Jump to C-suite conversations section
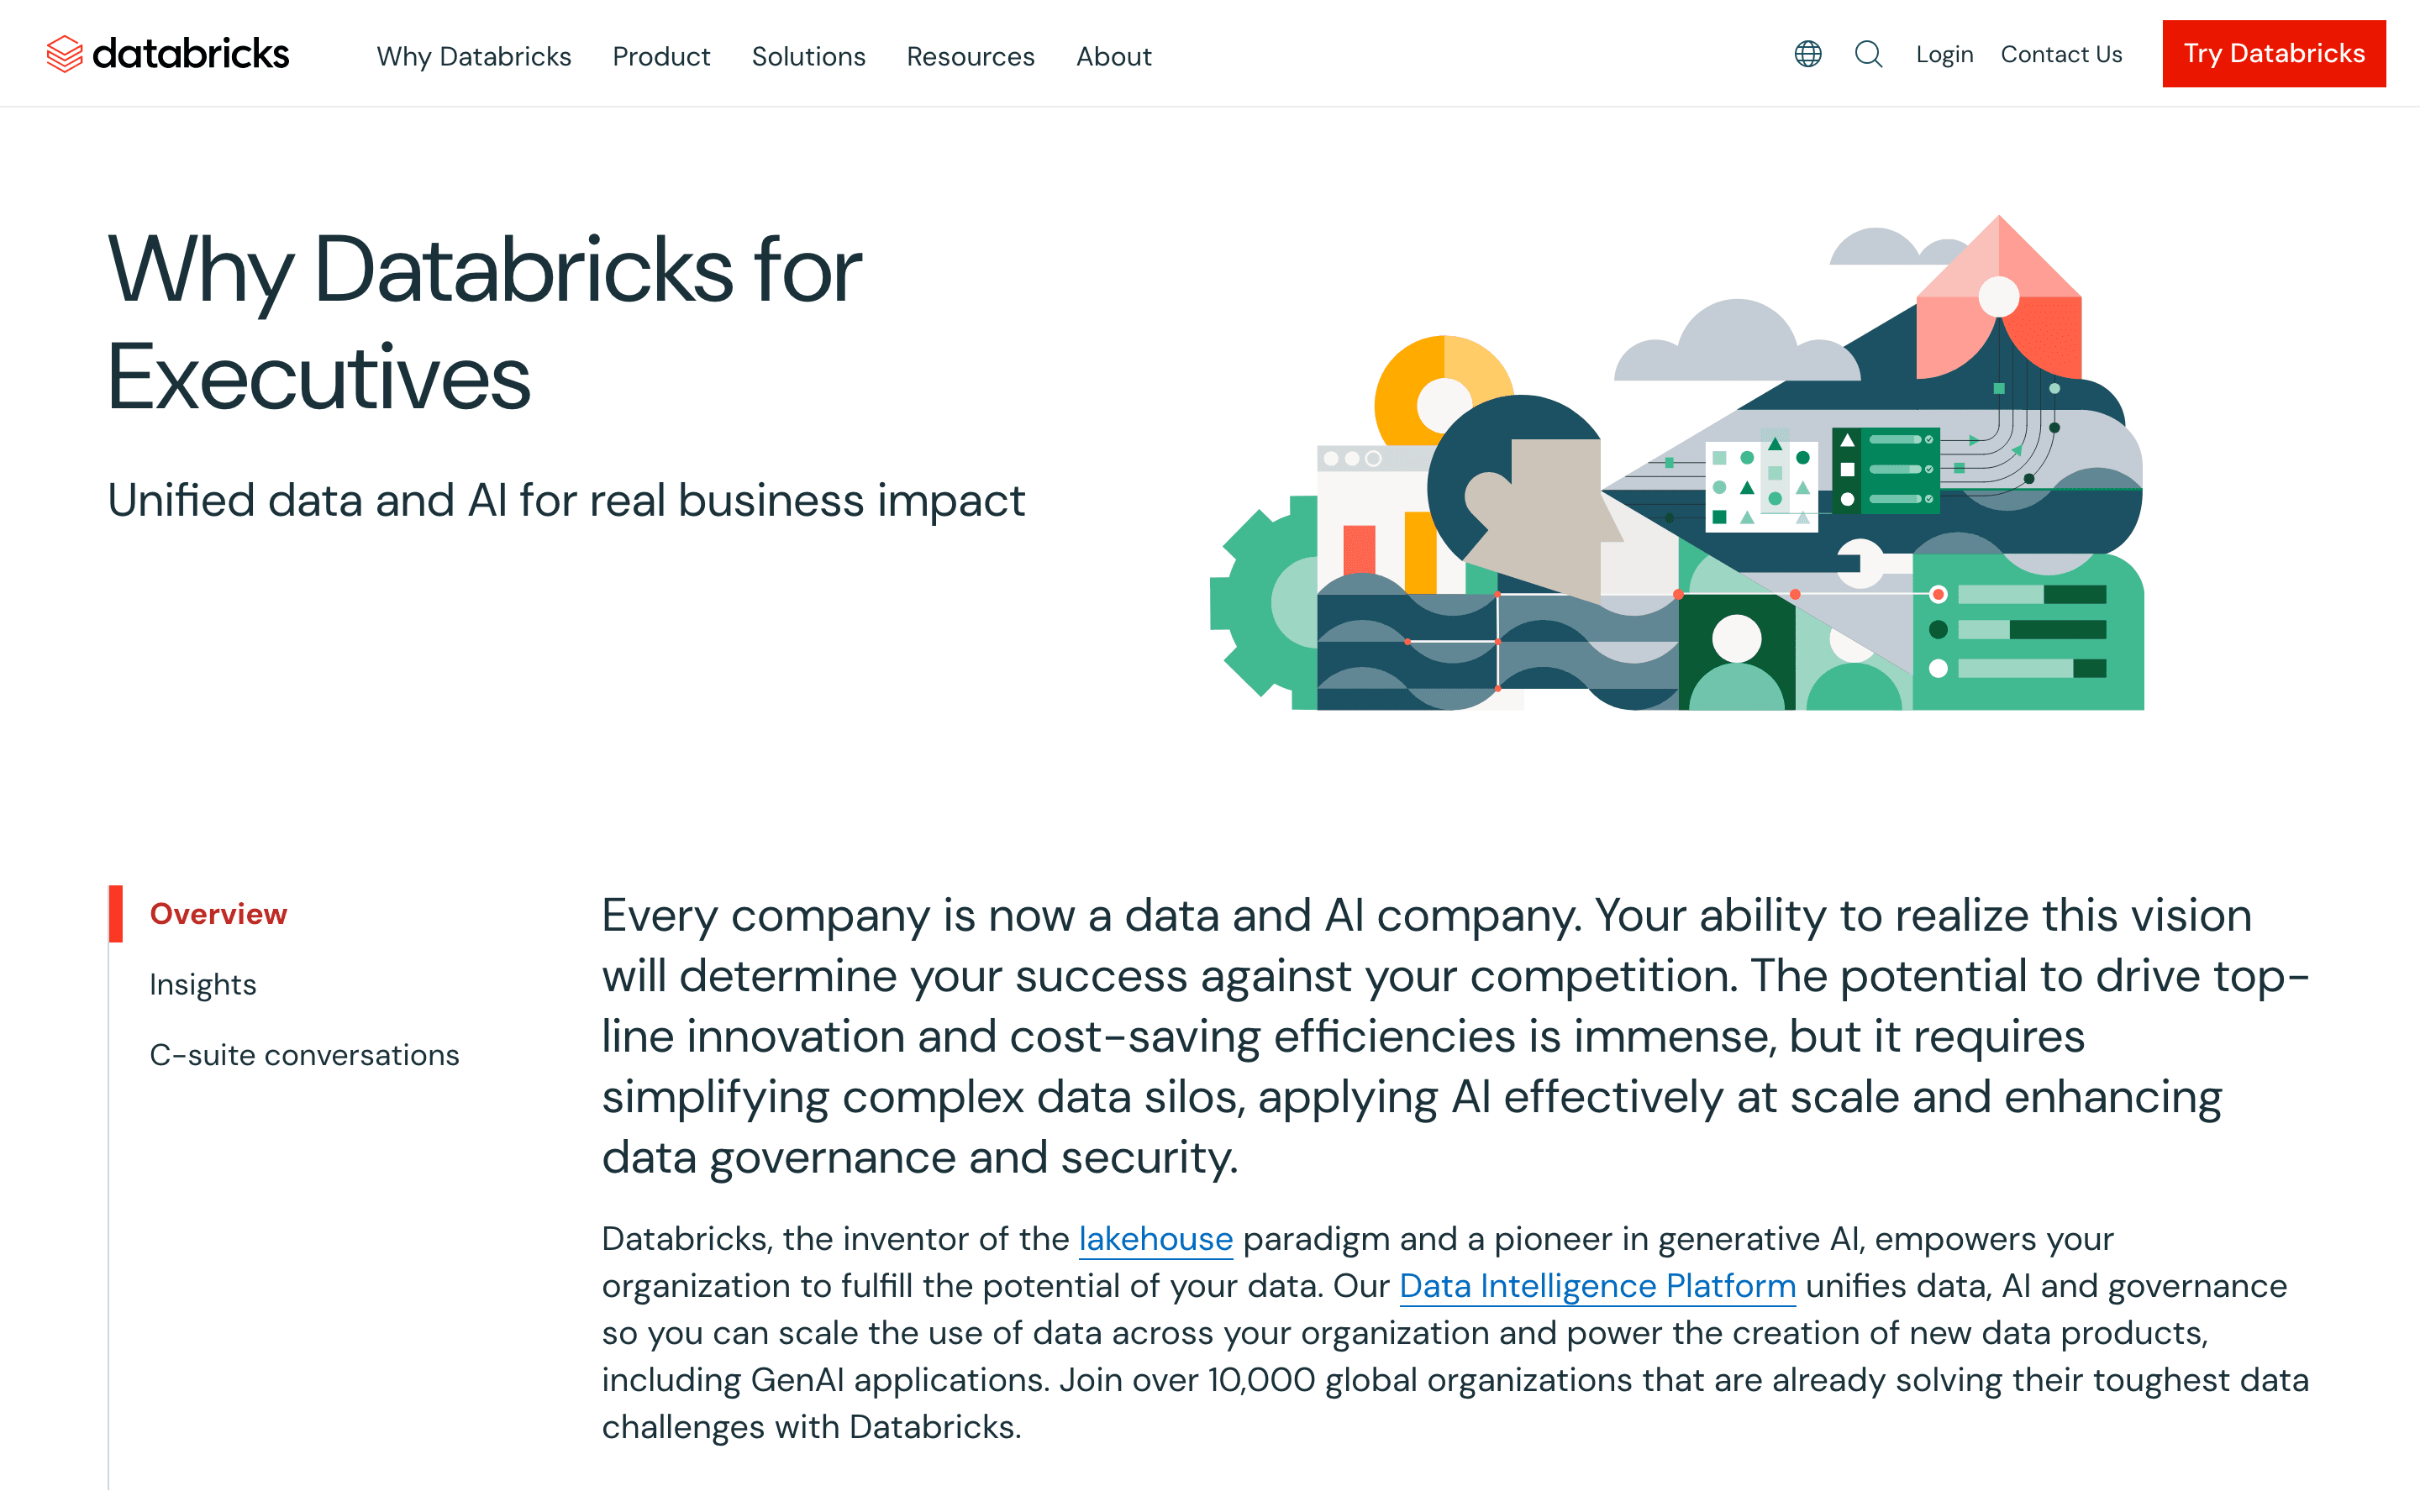Image resolution: width=2420 pixels, height=1512 pixels. (x=304, y=1055)
